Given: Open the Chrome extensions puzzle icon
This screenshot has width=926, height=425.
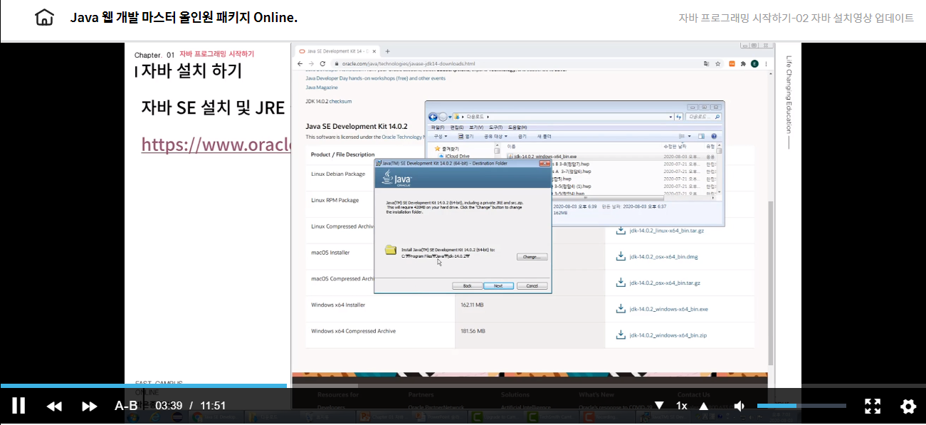Looking at the screenshot, I should (x=742, y=63).
